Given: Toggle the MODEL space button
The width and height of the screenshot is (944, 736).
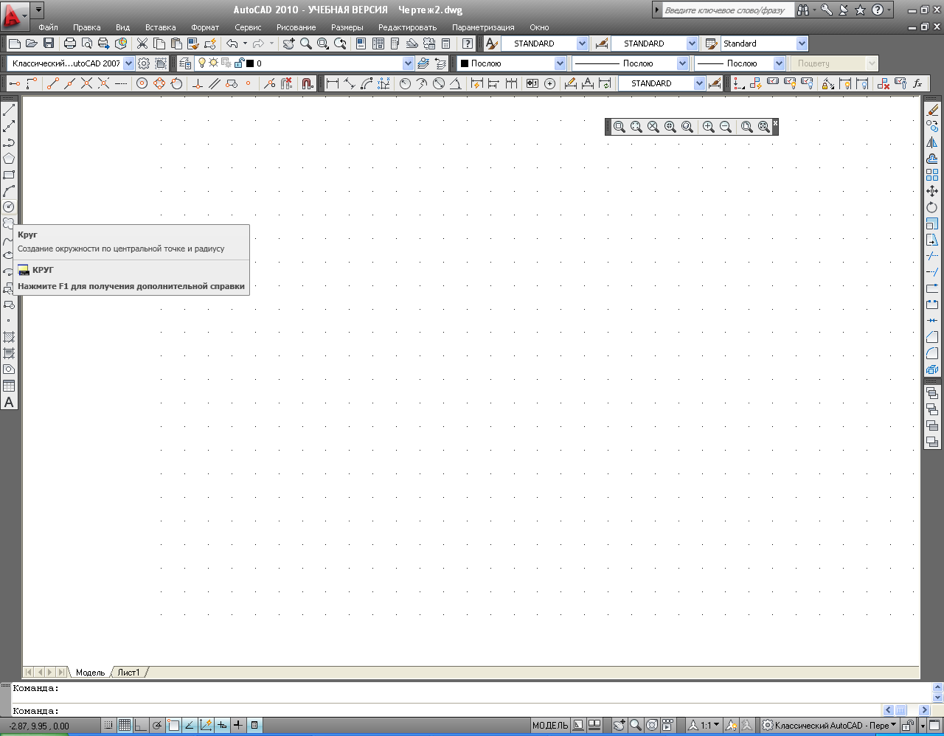Looking at the screenshot, I should click(x=550, y=726).
